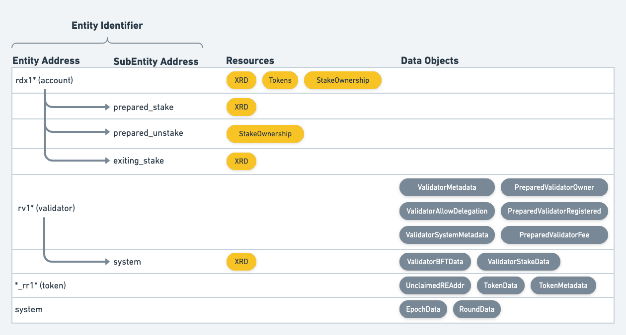This screenshot has height=335, width=626.
Task: Click the ValidatorSystemMetadata pill
Action: click(447, 235)
